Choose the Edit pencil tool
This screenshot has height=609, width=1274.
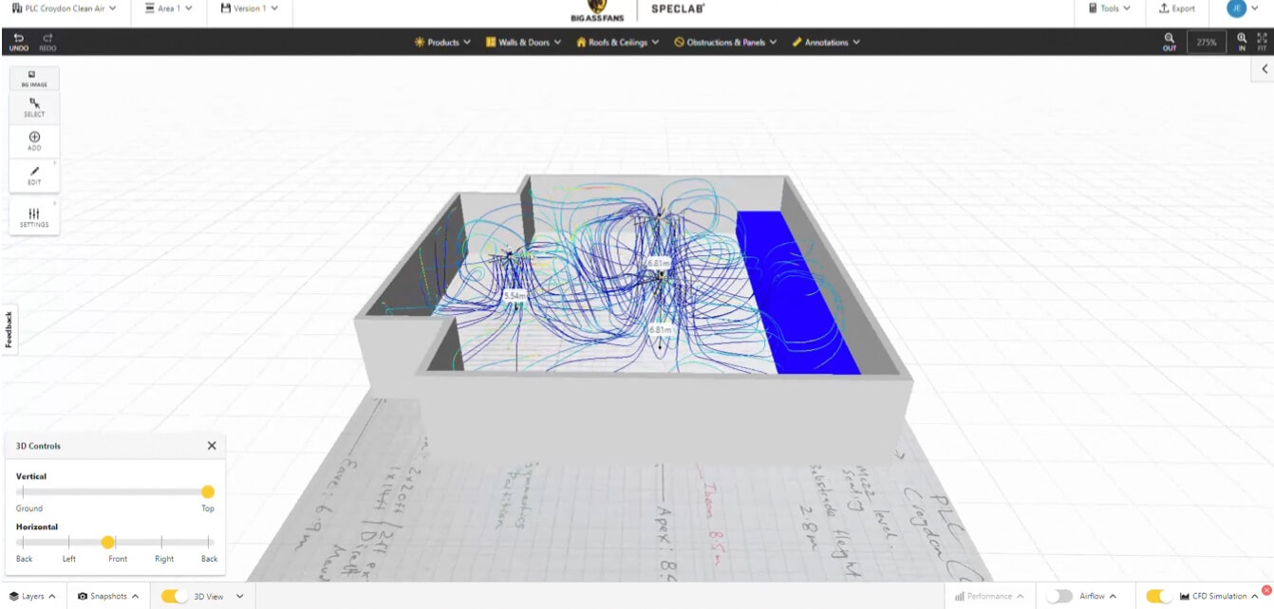pos(34,175)
